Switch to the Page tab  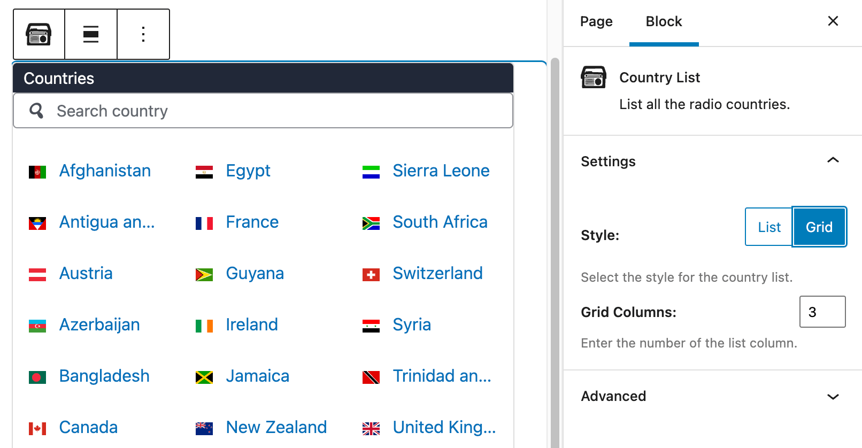click(596, 21)
